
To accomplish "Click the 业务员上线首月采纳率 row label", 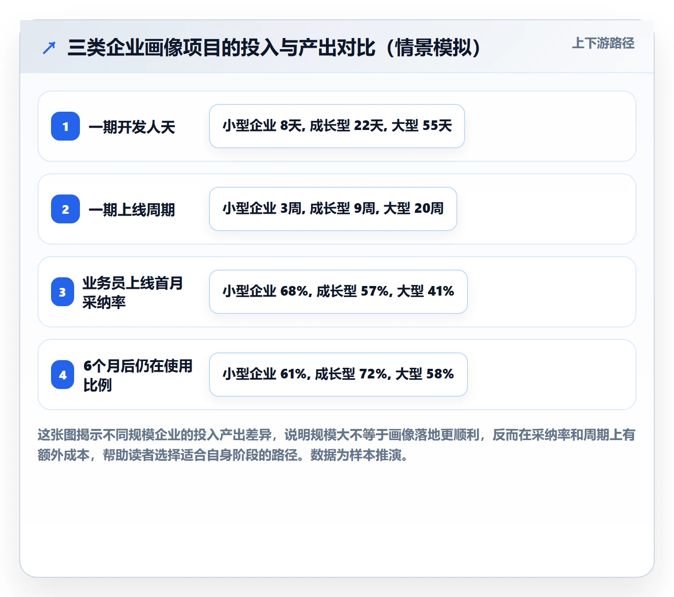I will click(132, 292).
